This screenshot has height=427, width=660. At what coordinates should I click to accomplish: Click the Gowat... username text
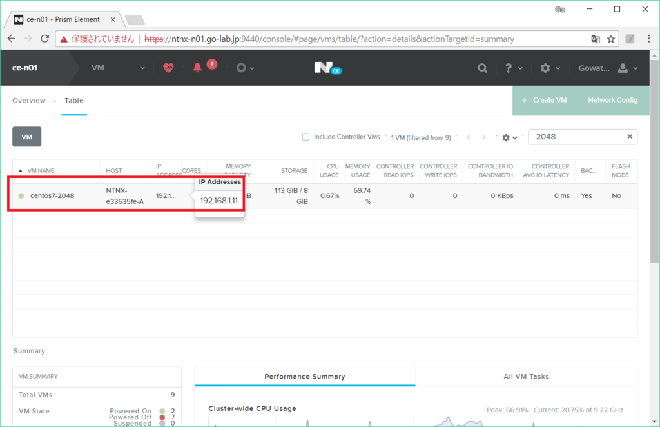594,68
